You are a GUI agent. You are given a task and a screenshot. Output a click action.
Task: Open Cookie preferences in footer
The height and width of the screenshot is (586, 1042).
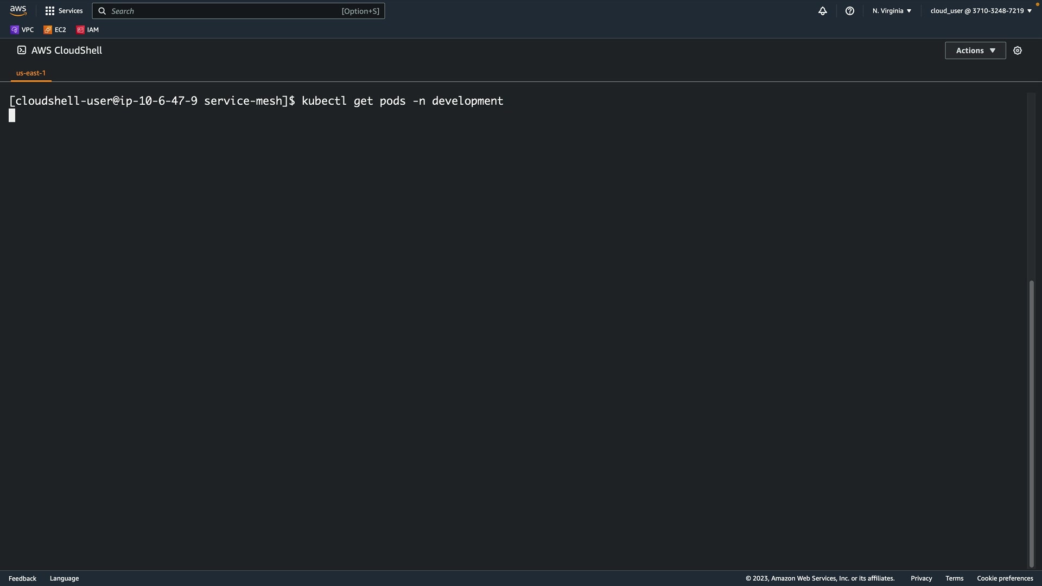pyautogui.click(x=1005, y=578)
